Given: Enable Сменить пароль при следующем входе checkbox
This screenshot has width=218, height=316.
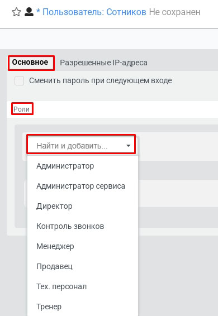Looking at the screenshot, I should (19, 80).
